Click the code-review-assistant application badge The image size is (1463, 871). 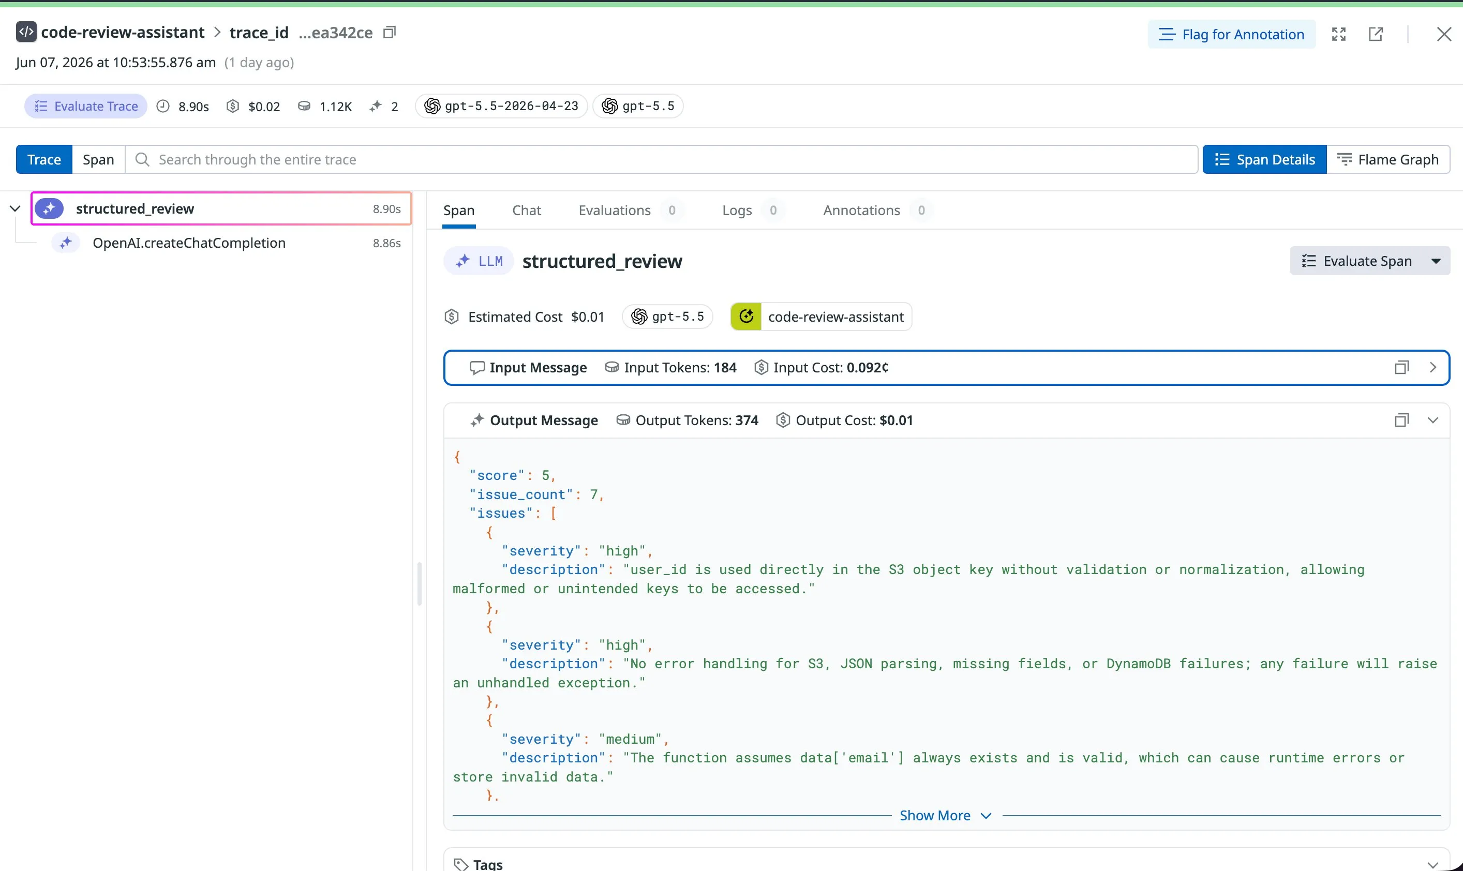click(820, 317)
